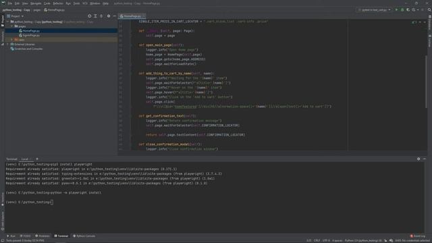The height and width of the screenshot is (243, 432).
Task: Open the Event Log button
Action: [418, 236]
